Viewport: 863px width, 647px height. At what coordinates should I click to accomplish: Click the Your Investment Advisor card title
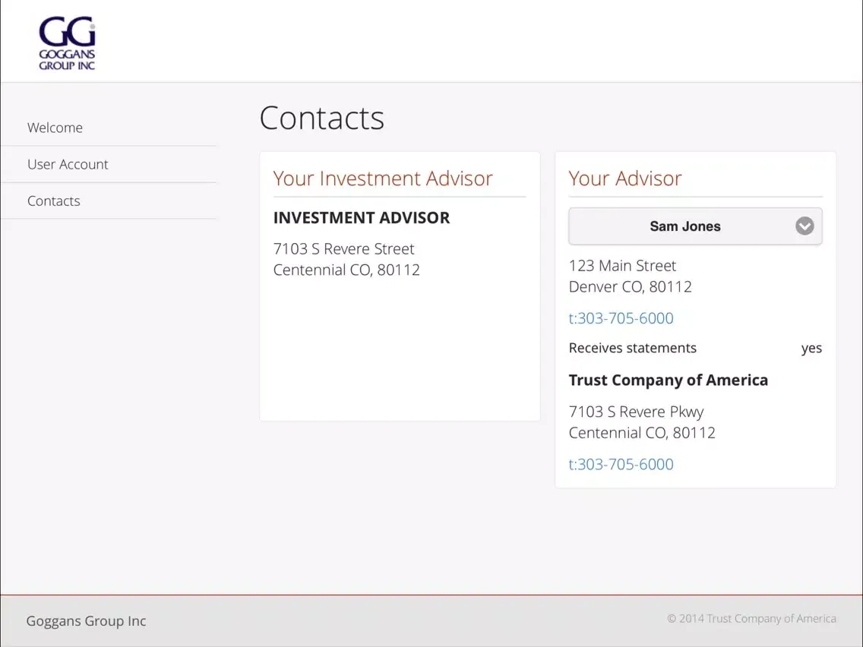(x=383, y=178)
